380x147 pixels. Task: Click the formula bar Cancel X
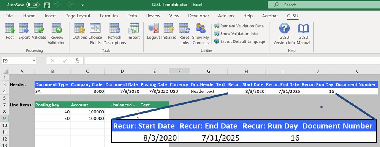(52, 61)
